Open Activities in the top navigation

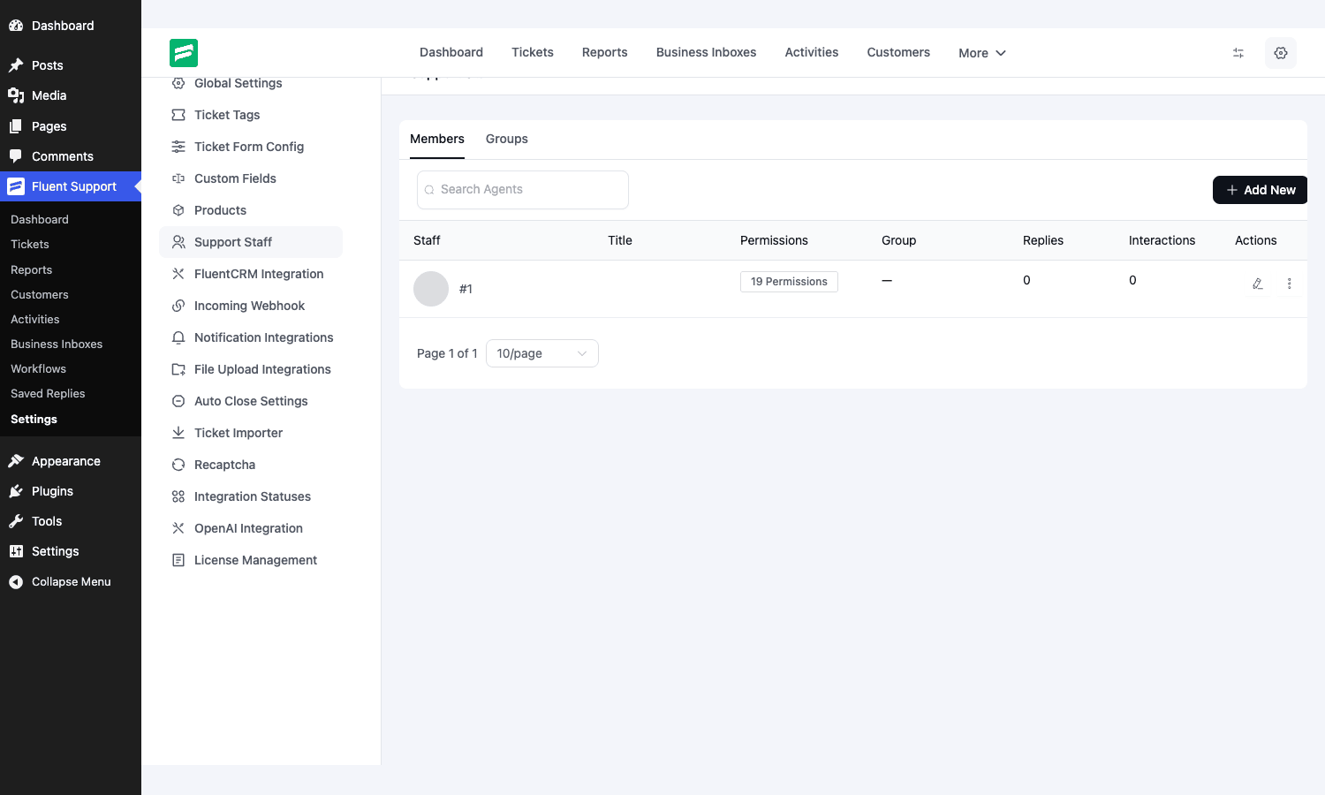812,52
